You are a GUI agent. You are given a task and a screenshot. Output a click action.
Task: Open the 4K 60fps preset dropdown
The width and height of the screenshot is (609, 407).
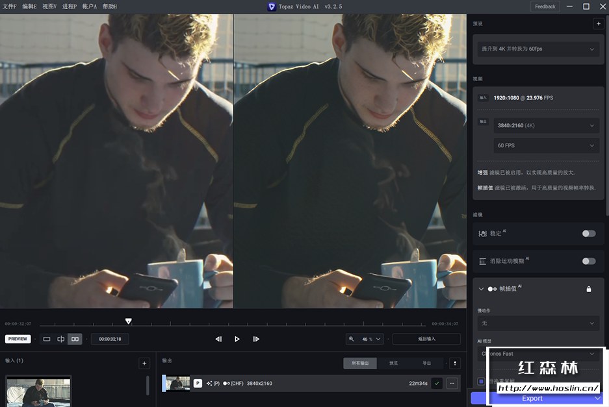(x=538, y=49)
